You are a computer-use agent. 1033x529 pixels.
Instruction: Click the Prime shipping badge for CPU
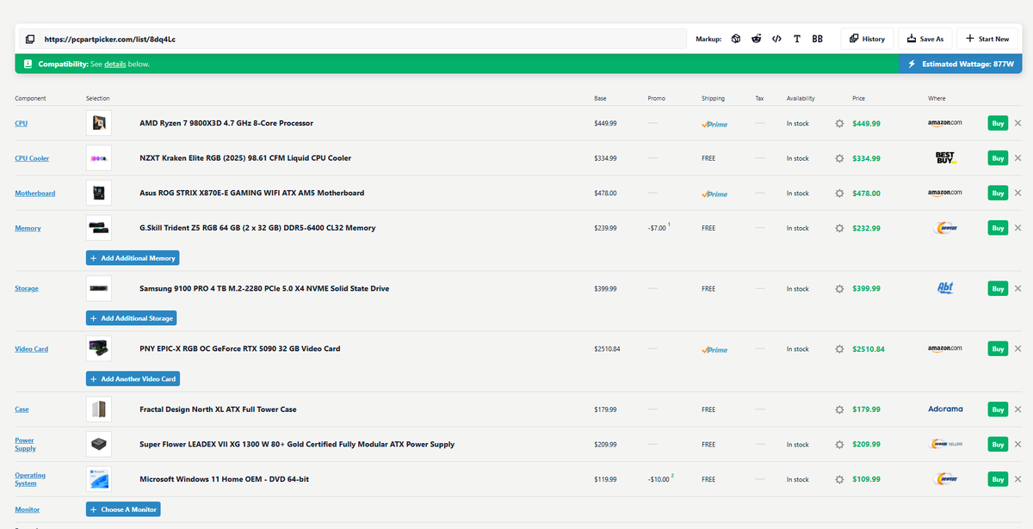714,124
